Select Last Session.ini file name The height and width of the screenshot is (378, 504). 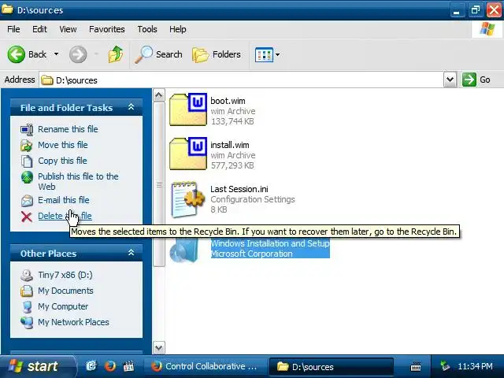(239, 189)
